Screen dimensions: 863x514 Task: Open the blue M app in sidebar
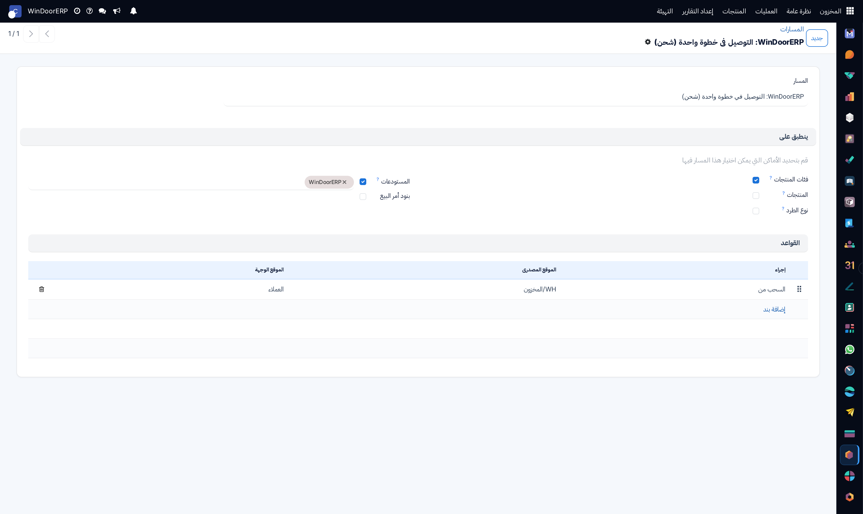pyautogui.click(x=849, y=34)
